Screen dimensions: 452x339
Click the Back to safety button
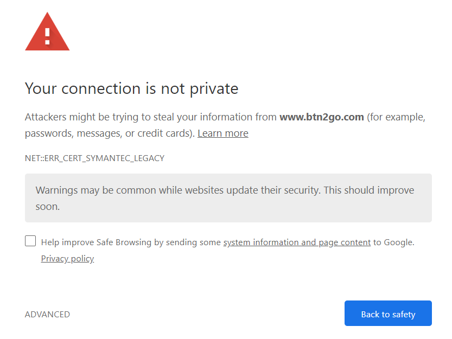tap(388, 314)
